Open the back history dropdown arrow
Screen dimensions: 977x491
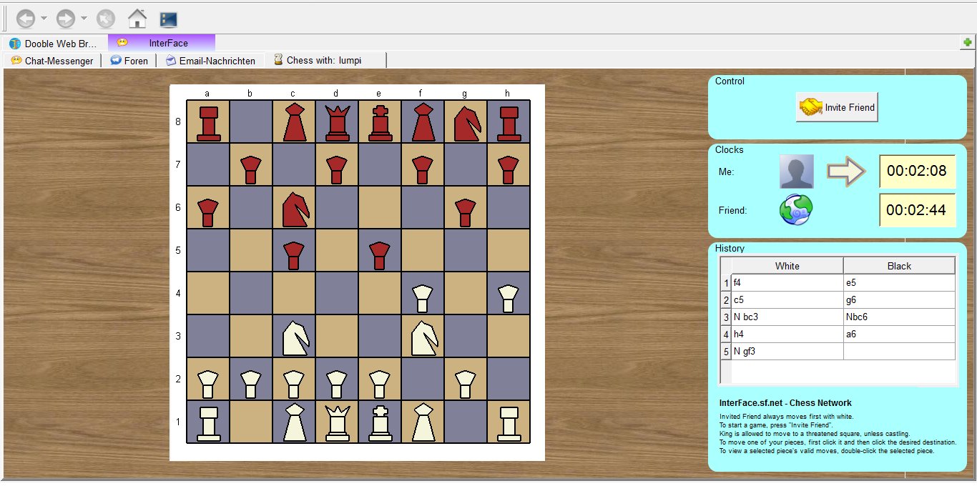click(x=44, y=19)
